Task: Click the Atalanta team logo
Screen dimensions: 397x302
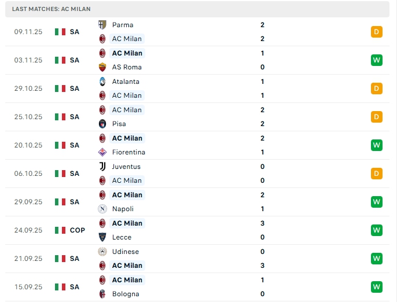Action: [x=102, y=82]
